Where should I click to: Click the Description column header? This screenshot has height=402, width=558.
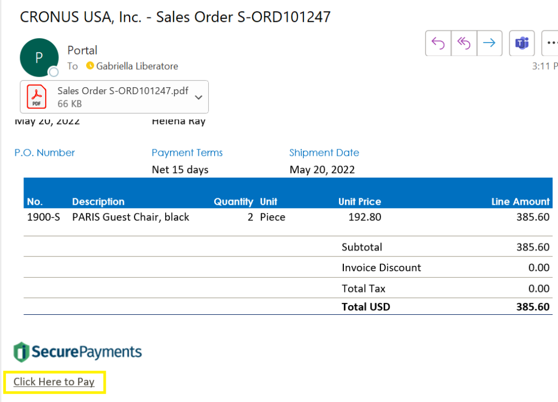click(x=98, y=202)
